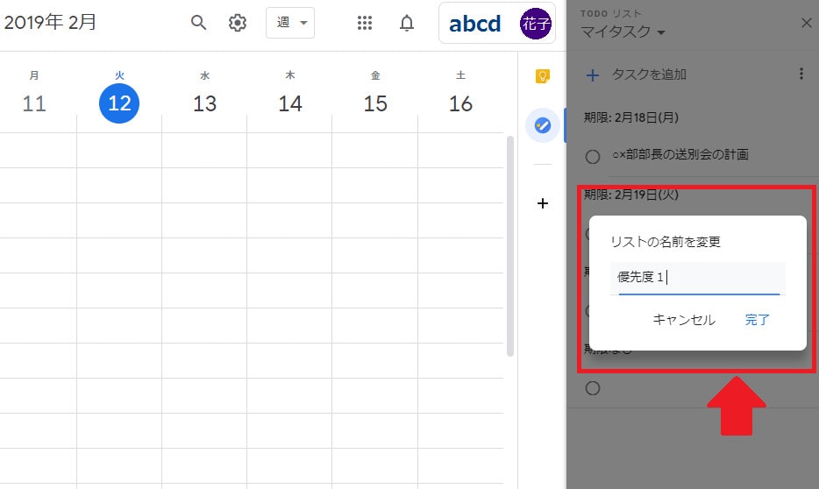The width and height of the screenshot is (819, 489).
Task: Open the three-dot tasks options menu
Action: [x=801, y=74]
